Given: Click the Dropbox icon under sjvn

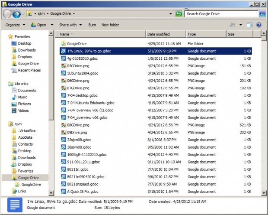Looking at the screenshot, I should pyautogui.click(x=14, y=164).
